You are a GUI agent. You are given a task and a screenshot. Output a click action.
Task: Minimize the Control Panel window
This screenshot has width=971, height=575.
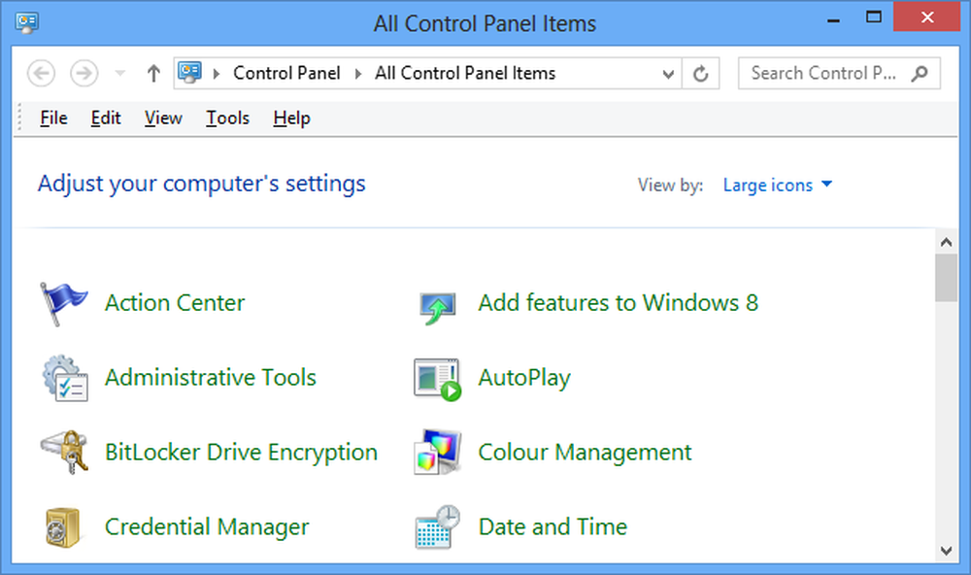(x=833, y=19)
